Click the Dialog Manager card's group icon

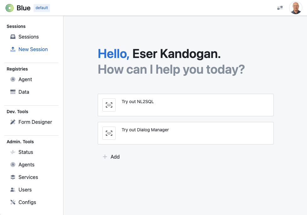pos(109,133)
